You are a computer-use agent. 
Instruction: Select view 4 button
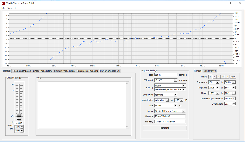tap(223, 77)
